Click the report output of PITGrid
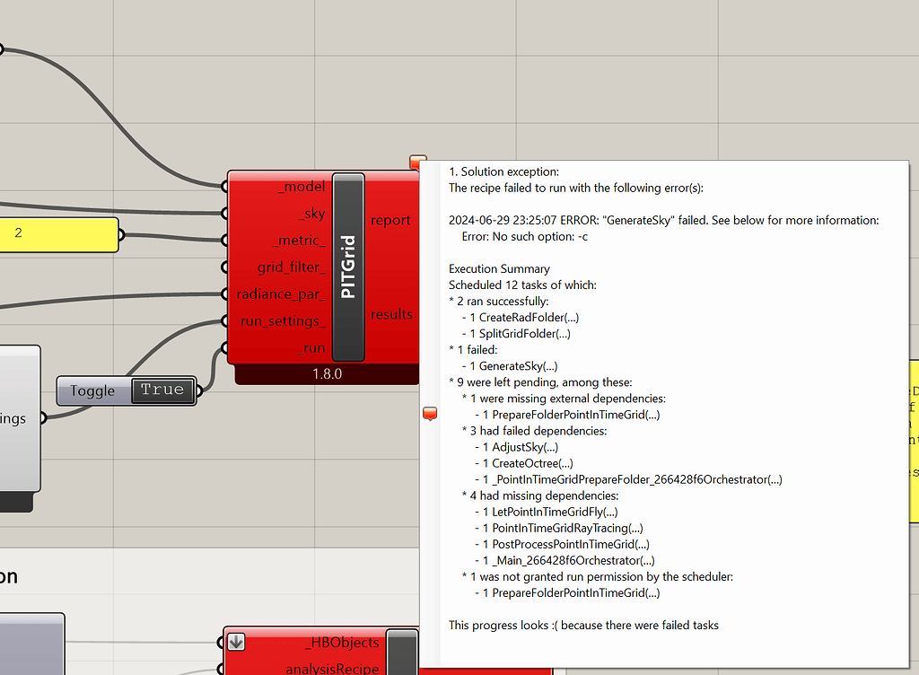The image size is (919, 675). click(390, 220)
